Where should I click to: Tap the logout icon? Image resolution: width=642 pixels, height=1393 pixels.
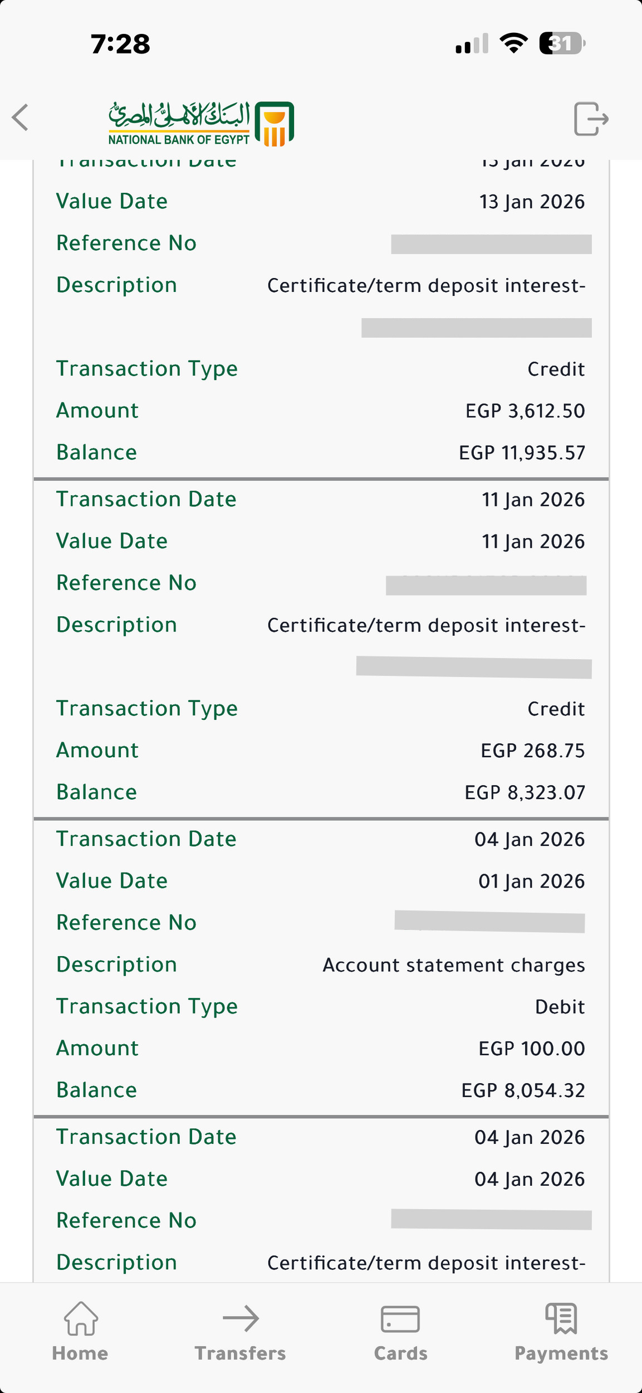(x=591, y=119)
